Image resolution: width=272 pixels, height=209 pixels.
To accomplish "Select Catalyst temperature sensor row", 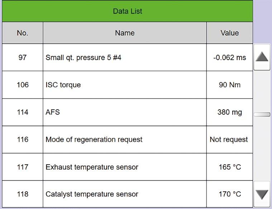I will click(124, 194).
